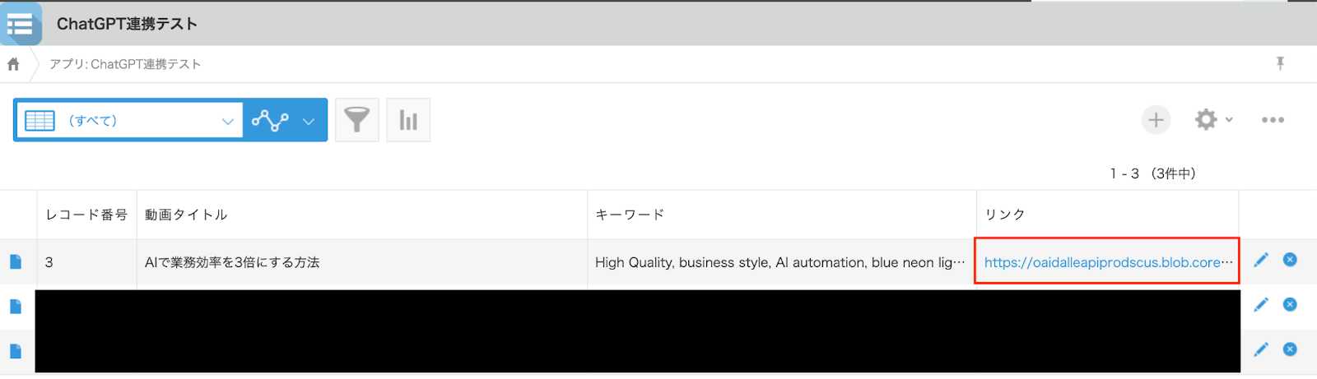Click the 動画タイトル column header
Image resolution: width=1317 pixels, height=379 pixels.
point(186,215)
